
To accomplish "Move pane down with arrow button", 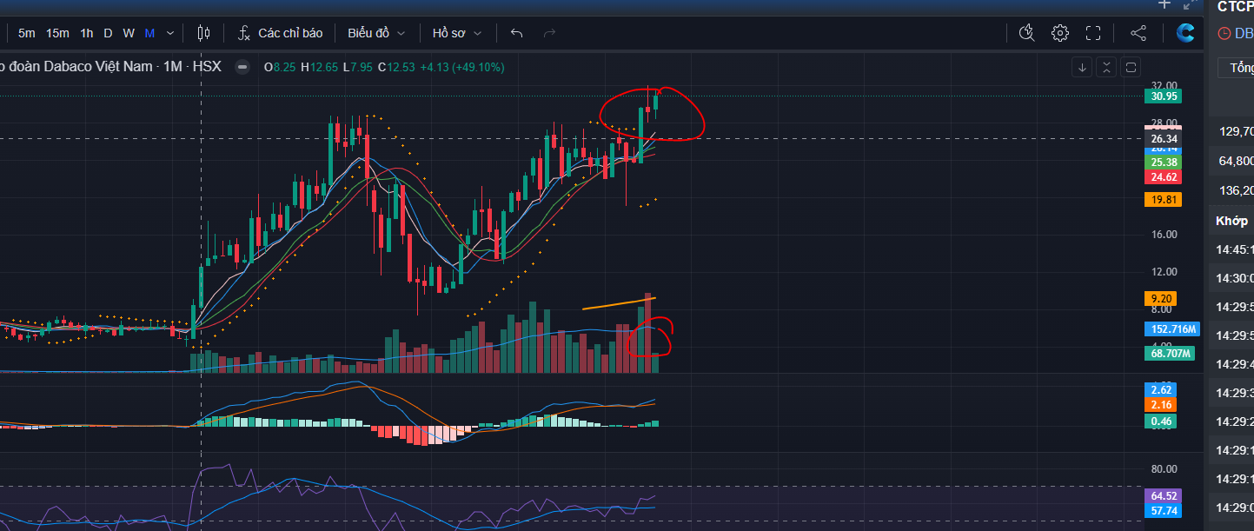I will (x=1082, y=67).
